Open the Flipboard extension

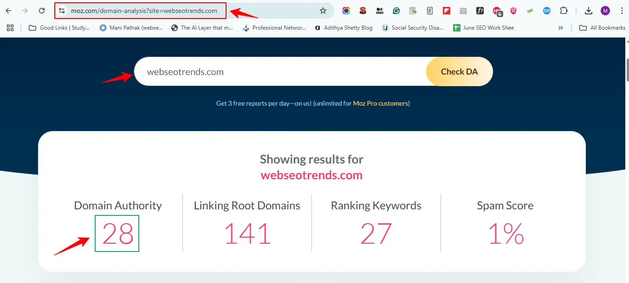coord(446,10)
